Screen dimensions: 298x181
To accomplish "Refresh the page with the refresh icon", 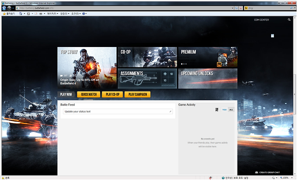I will click(236, 8).
